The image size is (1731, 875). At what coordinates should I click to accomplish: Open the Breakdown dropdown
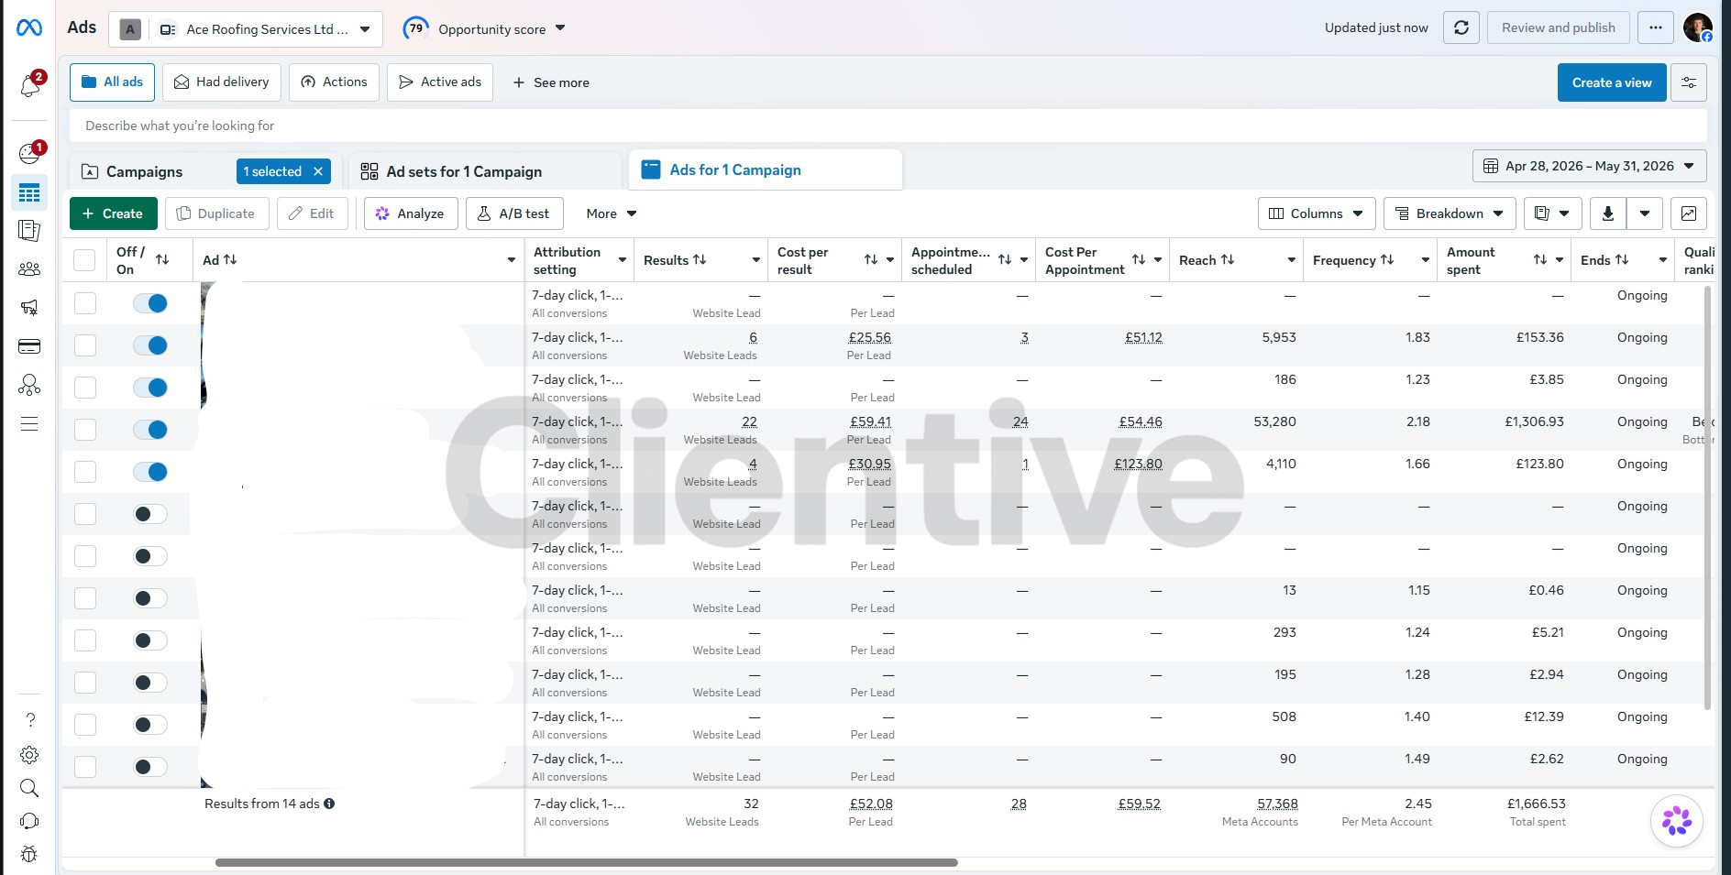coord(1450,213)
